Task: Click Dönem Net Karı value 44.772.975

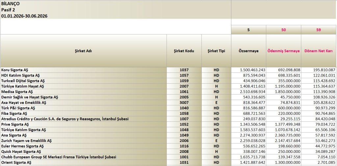Action: pos(319,146)
